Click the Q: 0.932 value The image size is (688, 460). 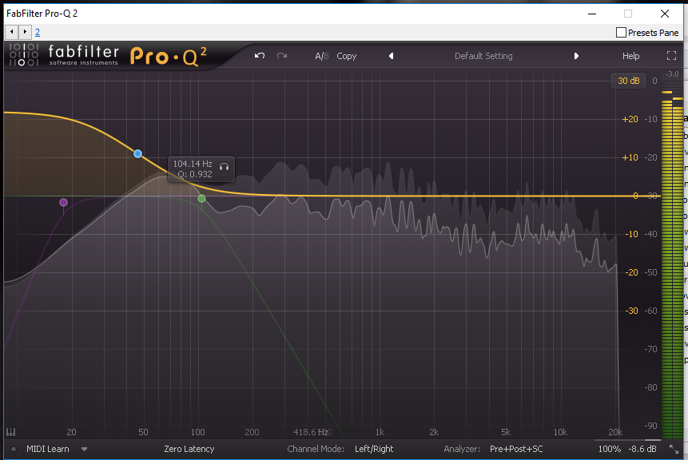[195, 174]
